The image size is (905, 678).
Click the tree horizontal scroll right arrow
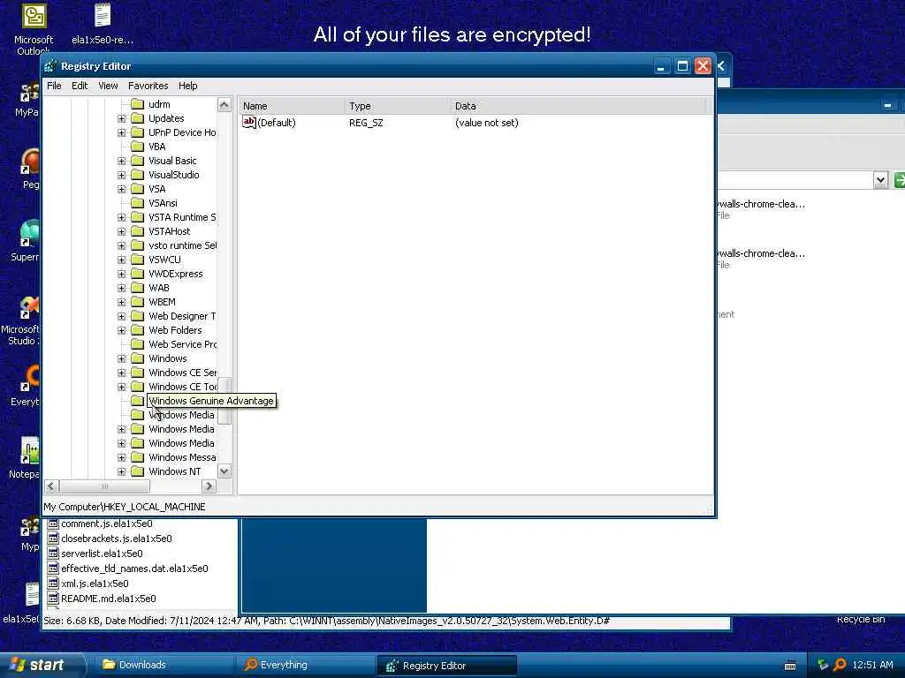click(209, 486)
